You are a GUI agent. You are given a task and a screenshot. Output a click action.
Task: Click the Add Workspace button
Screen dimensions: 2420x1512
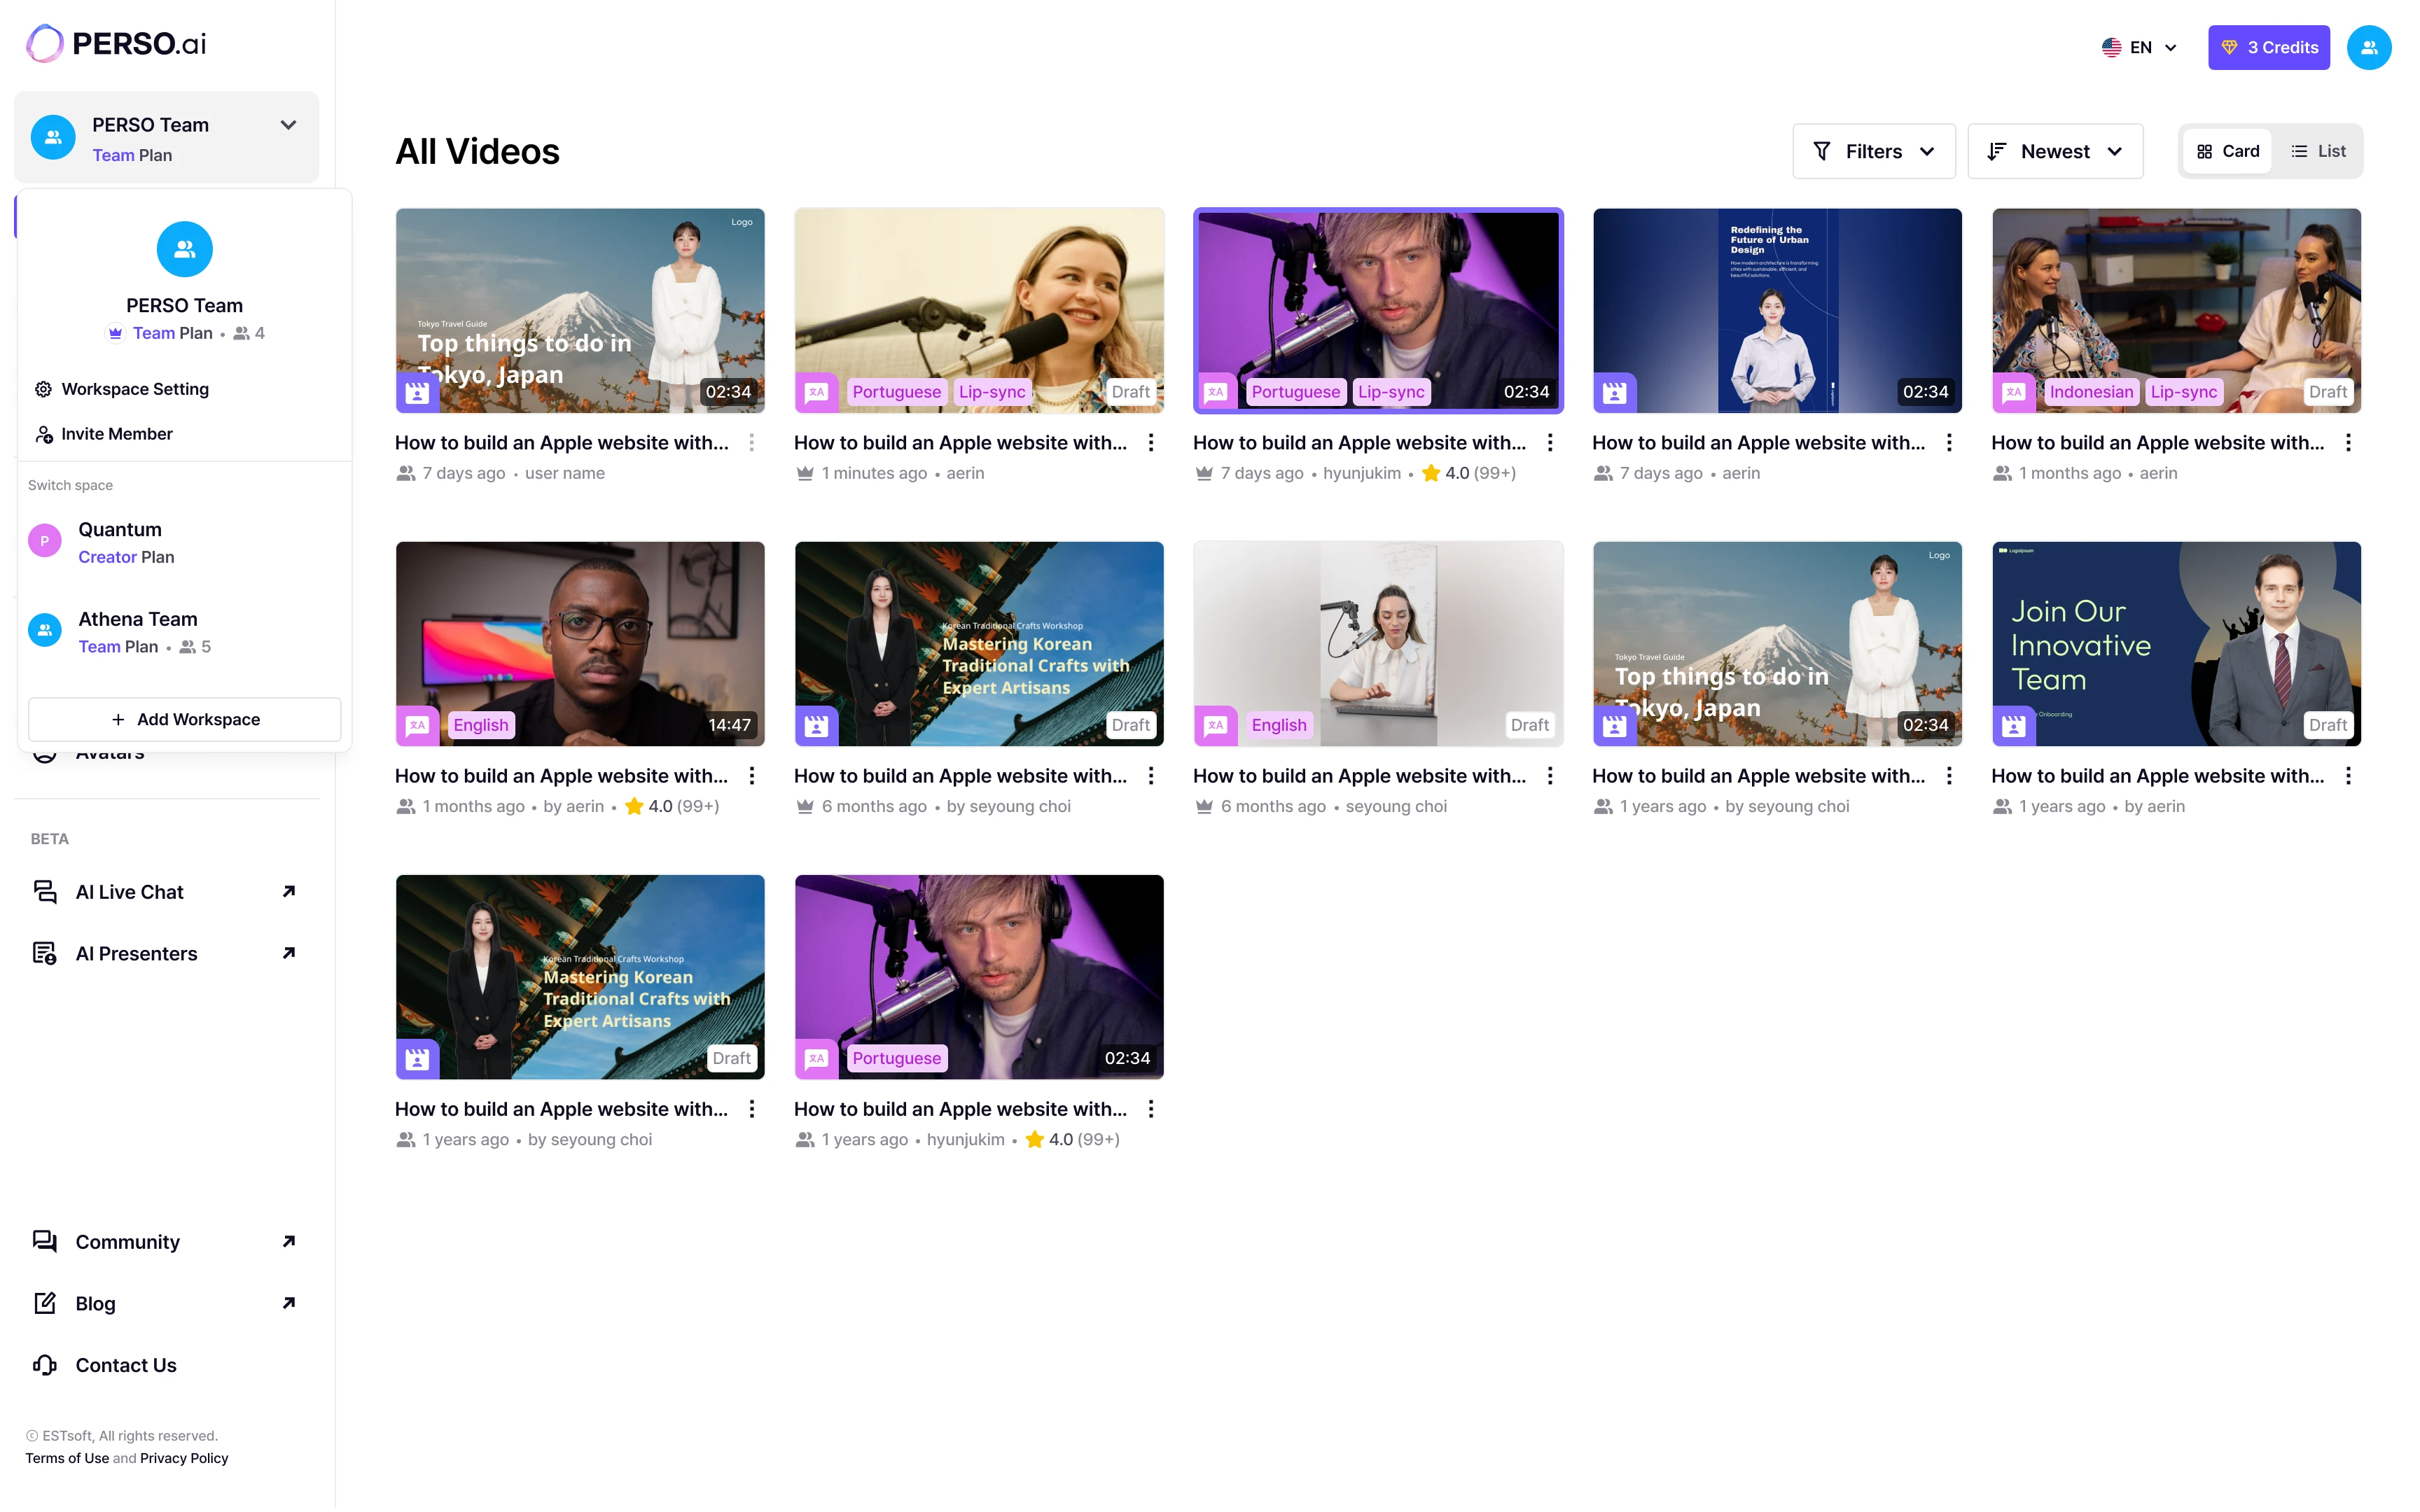(x=185, y=719)
